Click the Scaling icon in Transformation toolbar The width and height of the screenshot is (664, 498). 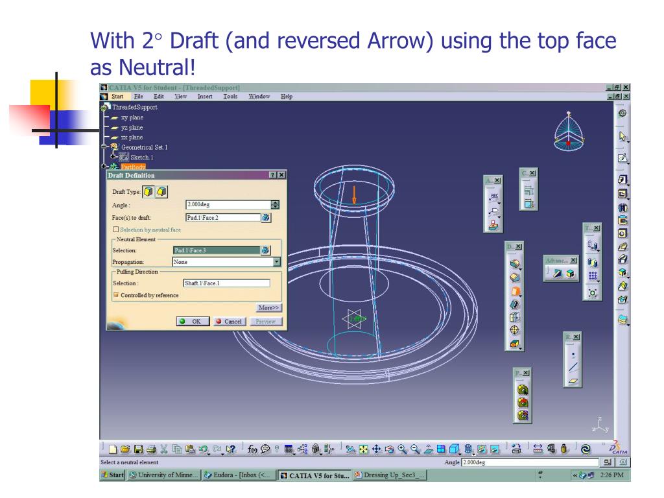[593, 292]
